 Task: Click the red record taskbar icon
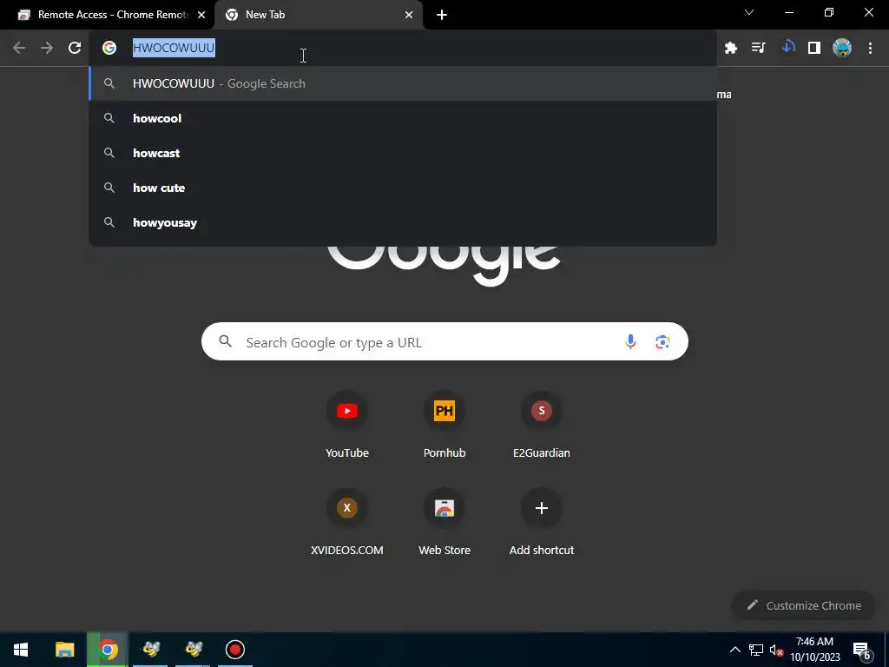(x=234, y=650)
